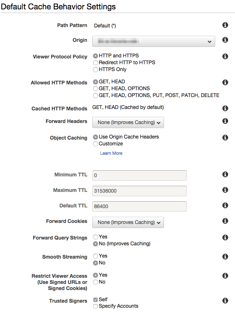Viewport: 235px width, 316px height.
Task: Focus the Default TTL text field
Action: tap(139, 206)
